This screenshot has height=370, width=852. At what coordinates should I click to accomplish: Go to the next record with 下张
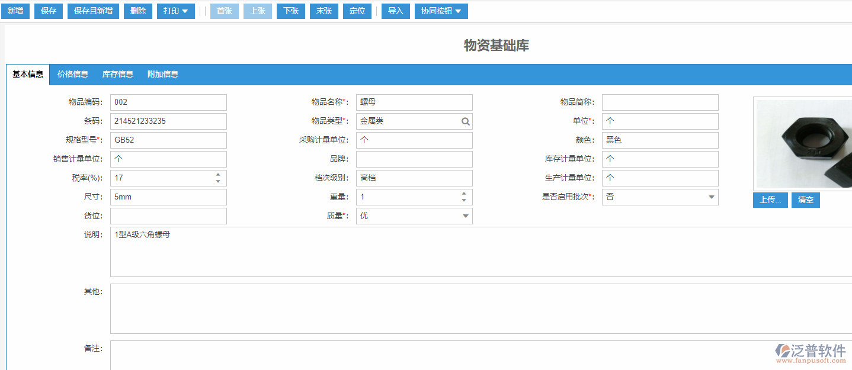[x=290, y=11]
